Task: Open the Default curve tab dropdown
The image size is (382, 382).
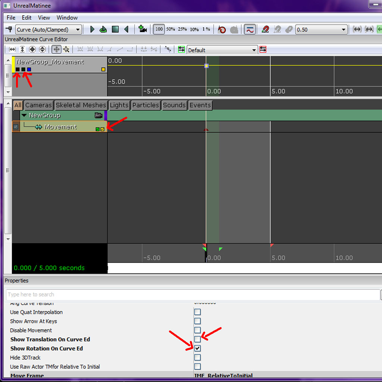Action: point(222,50)
